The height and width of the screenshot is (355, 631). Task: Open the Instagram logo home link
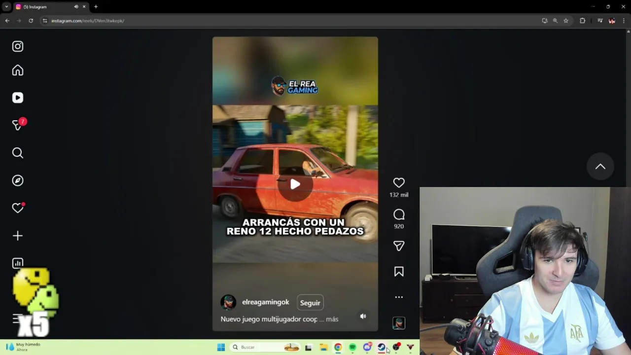pos(18,46)
